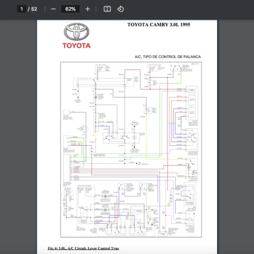Click the zoom in plus button
The height and width of the screenshot is (254, 254).
pos(88,9)
